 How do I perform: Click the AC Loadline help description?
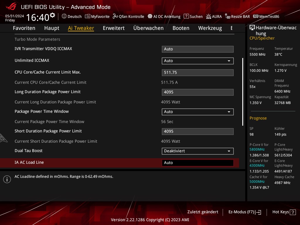pyautogui.click(x=64, y=176)
